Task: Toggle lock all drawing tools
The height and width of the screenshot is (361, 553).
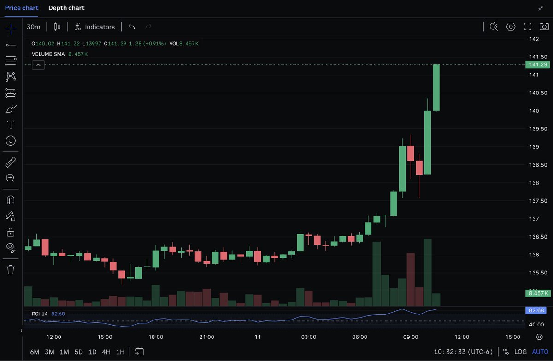Action: (x=11, y=232)
